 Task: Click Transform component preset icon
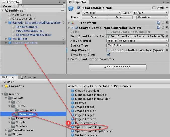(163, 23)
